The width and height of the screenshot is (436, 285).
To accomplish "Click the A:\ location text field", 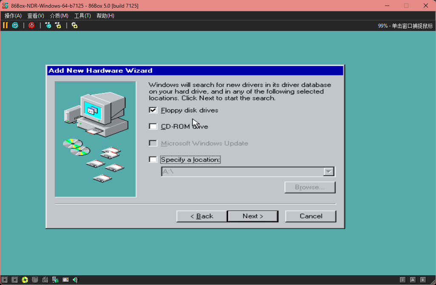I will (x=242, y=171).
